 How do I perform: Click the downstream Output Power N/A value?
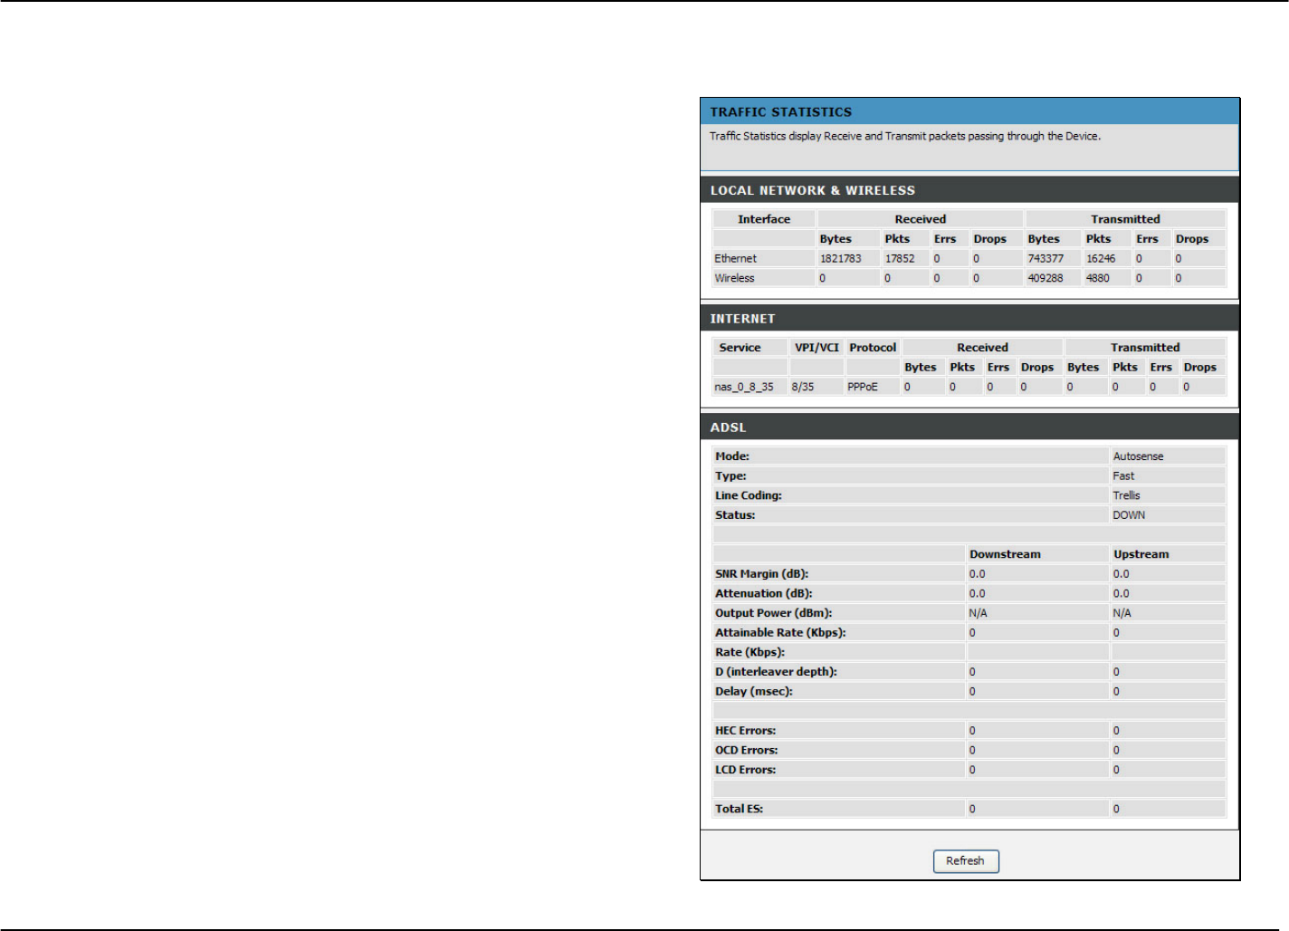(x=978, y=614)
